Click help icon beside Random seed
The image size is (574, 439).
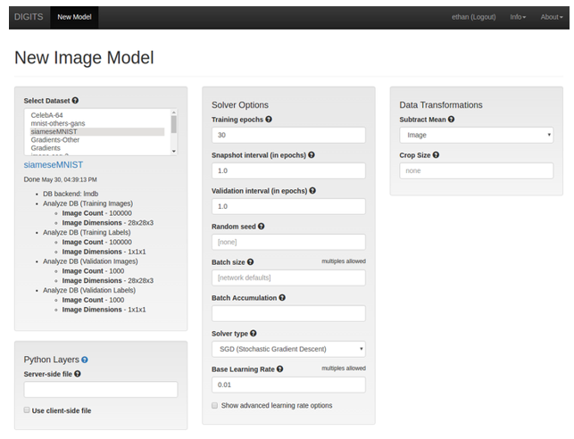pos(261,226)
